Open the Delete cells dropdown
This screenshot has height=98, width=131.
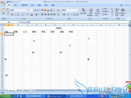click(105, 11)
